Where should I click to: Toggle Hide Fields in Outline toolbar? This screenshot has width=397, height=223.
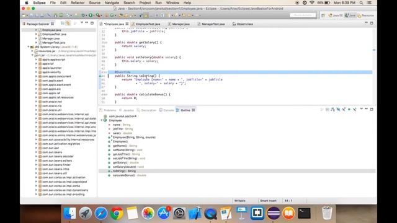coord(338,110)
